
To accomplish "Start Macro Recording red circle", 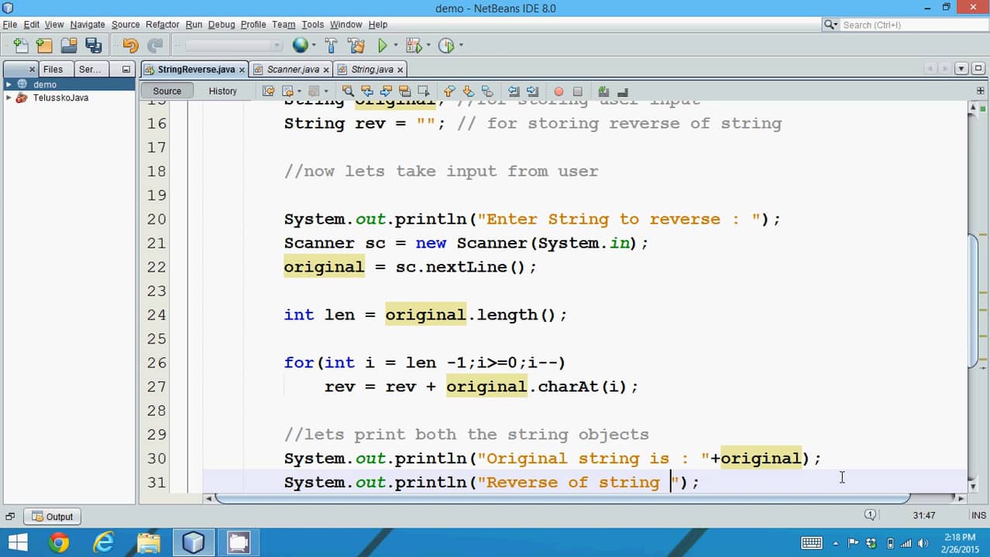I will pyautogui.click(x=559, y=91).
